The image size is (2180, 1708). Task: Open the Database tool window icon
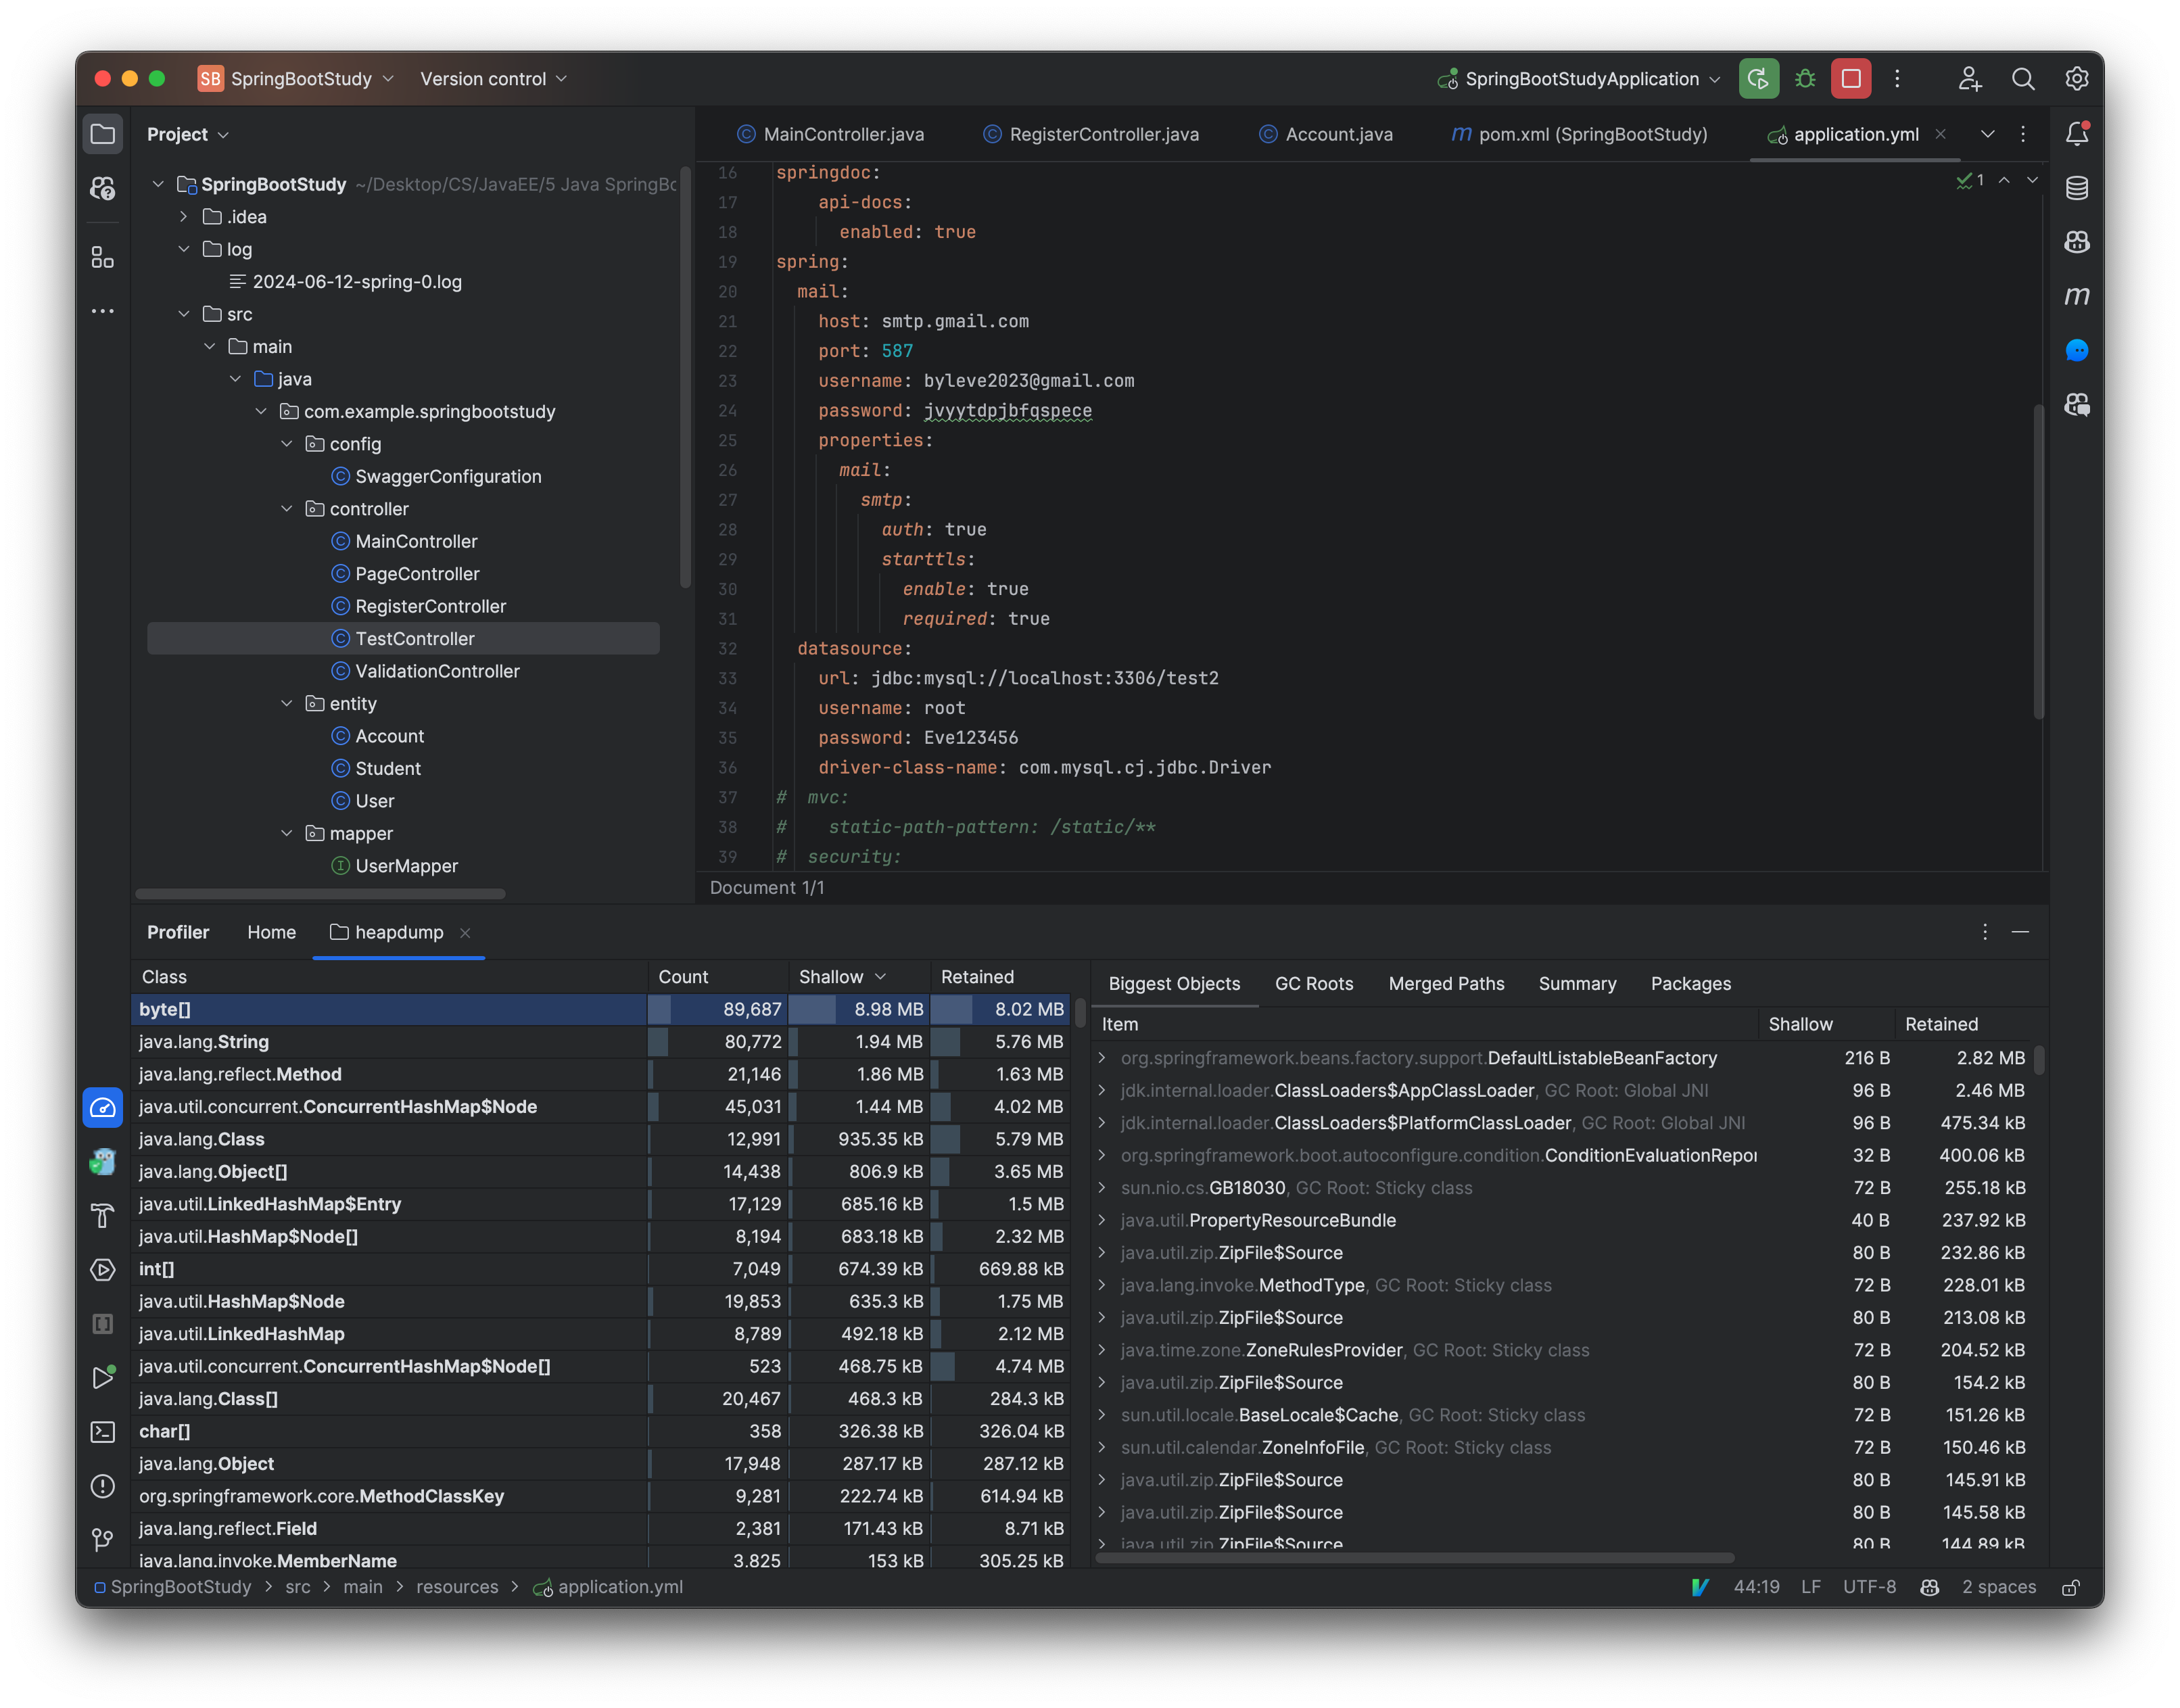pyautogui.click(x=2077, y=187)
